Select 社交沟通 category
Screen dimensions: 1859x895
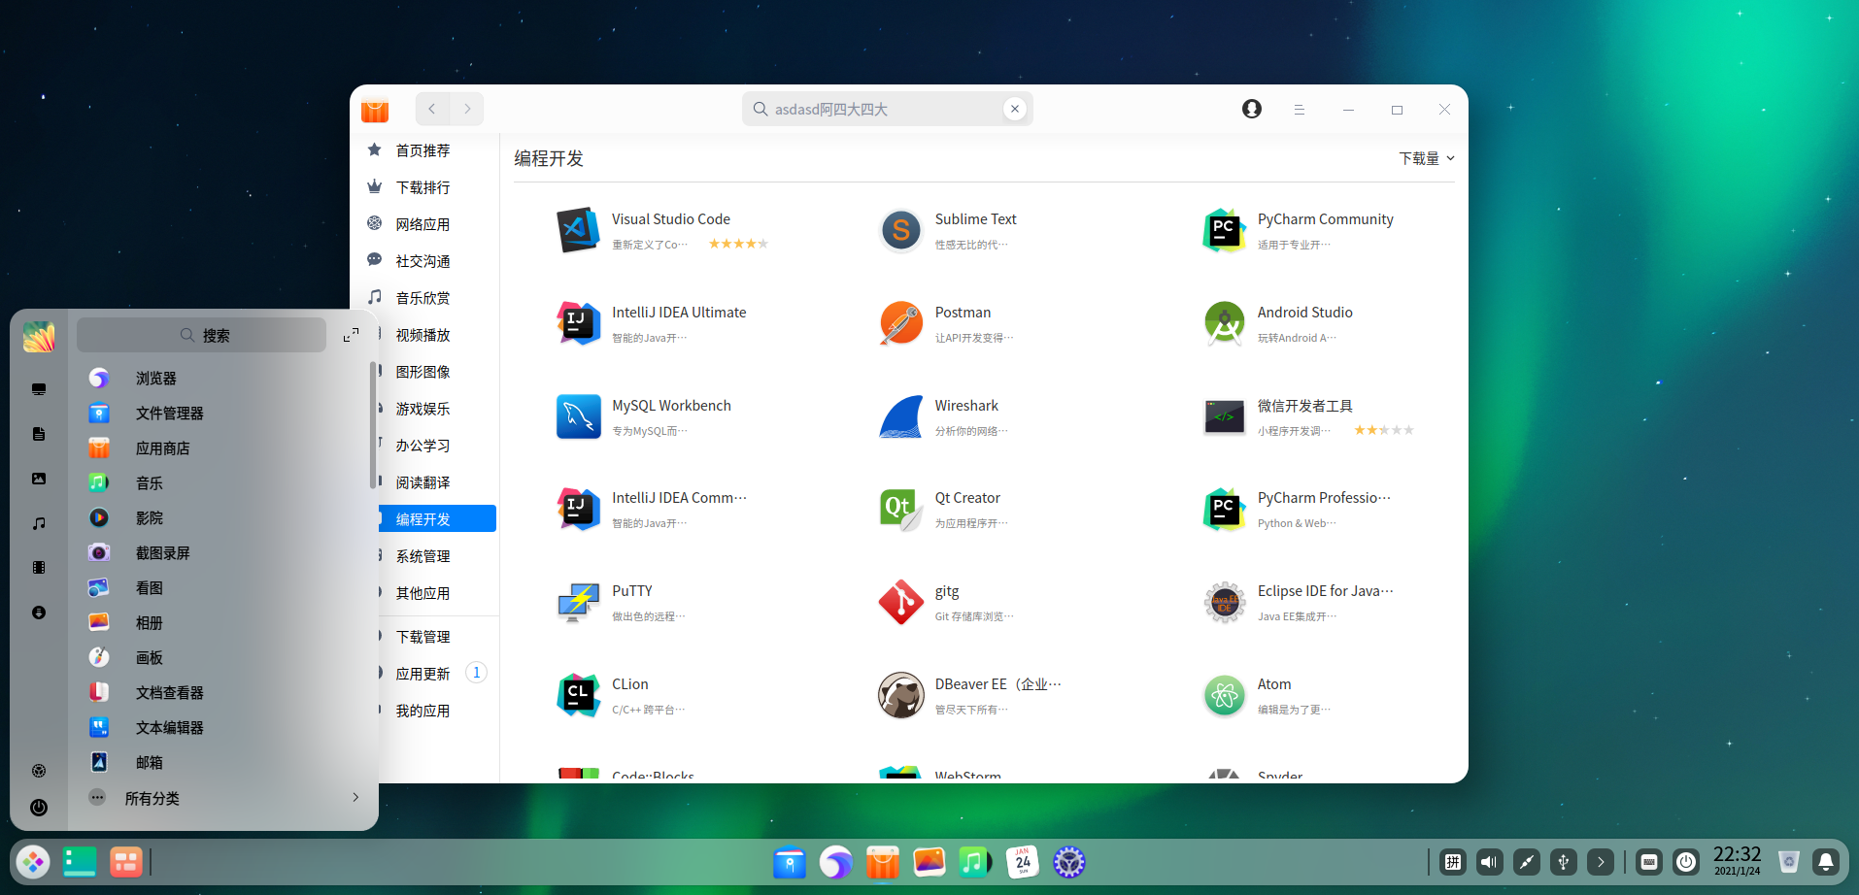coord(423,261)
